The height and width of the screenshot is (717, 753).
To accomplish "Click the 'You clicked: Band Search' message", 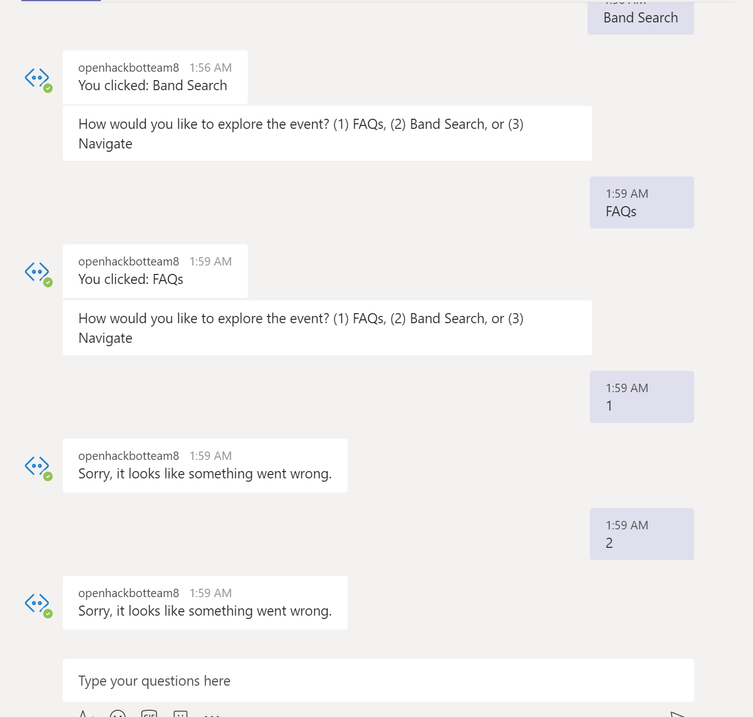I will (x=153, y=85).
